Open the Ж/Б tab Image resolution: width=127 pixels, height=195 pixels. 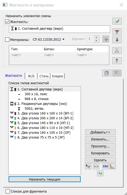tap(31, 76)
